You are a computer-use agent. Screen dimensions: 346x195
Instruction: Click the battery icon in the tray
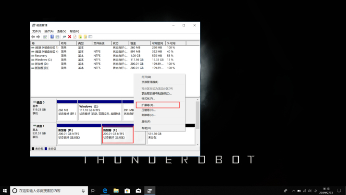[299, 191]
